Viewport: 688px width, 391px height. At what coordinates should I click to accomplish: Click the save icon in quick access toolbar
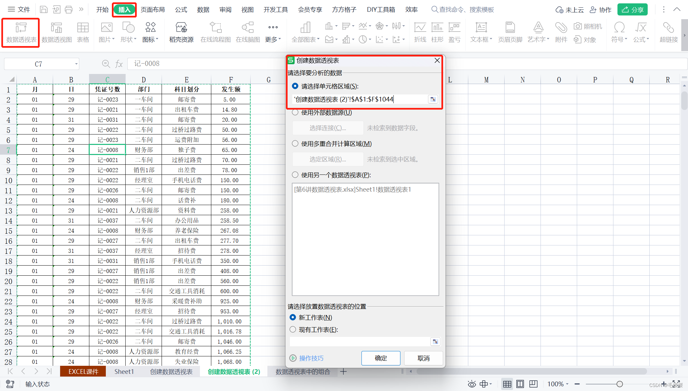(x=43, y=9)
